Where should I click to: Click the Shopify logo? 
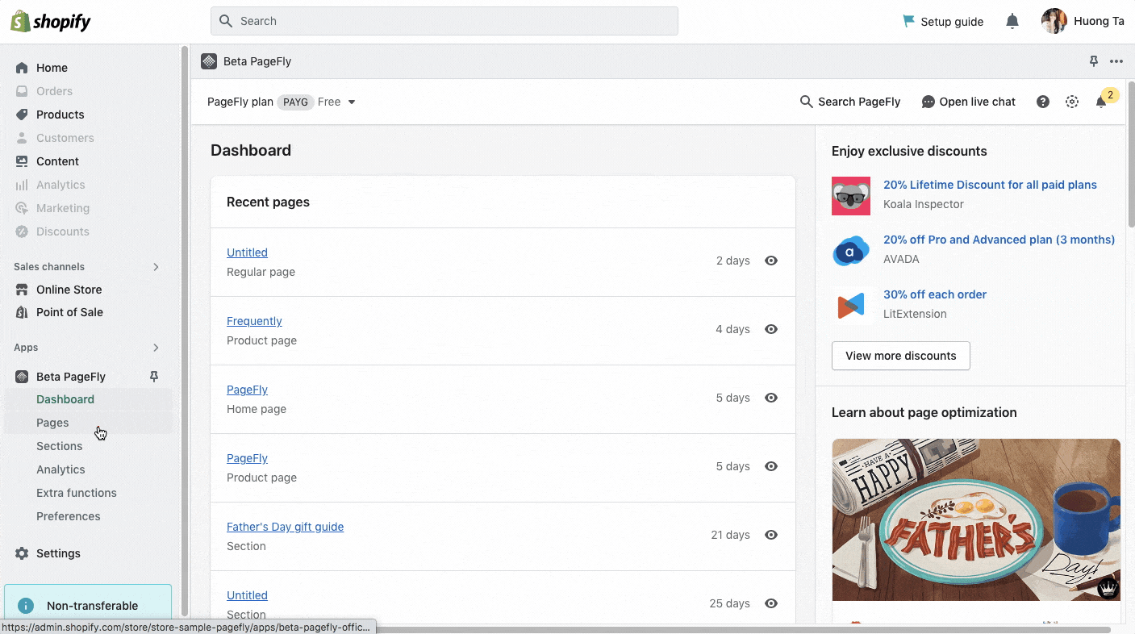(51, 22)
